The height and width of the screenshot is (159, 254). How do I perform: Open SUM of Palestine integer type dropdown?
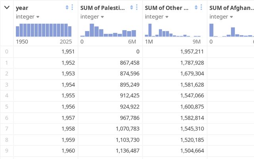(x=92, y=17)
